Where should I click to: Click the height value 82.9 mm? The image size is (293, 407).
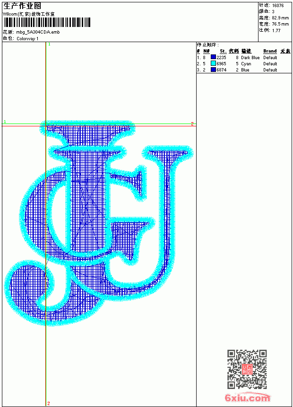(280, 18)
